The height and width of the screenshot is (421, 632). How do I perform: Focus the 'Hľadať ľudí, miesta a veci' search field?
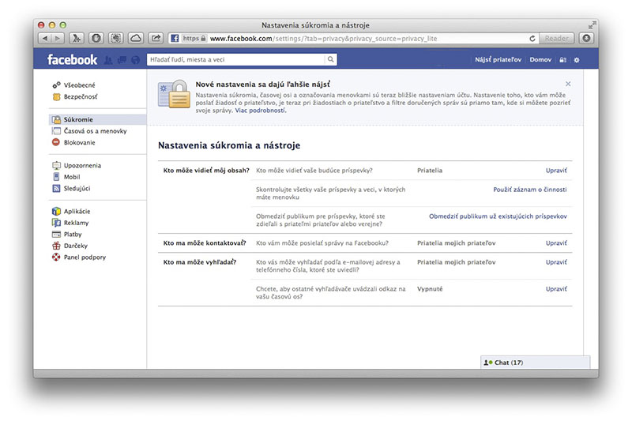[x=235, y=59]
